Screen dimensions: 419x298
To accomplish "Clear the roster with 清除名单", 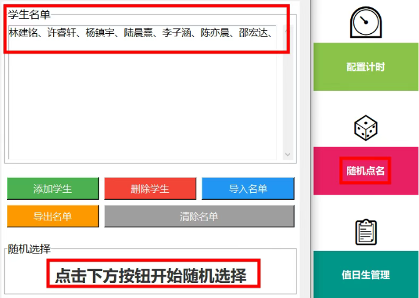I will click(x=199, y=217).
